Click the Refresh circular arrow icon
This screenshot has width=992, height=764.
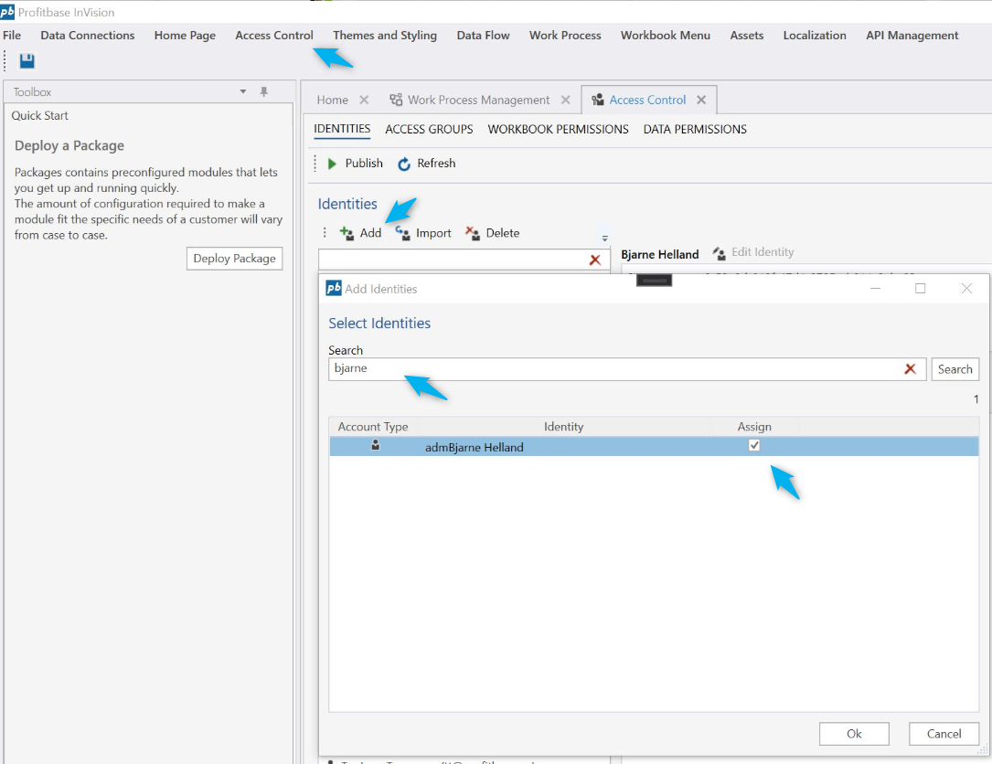coord(404,164)
